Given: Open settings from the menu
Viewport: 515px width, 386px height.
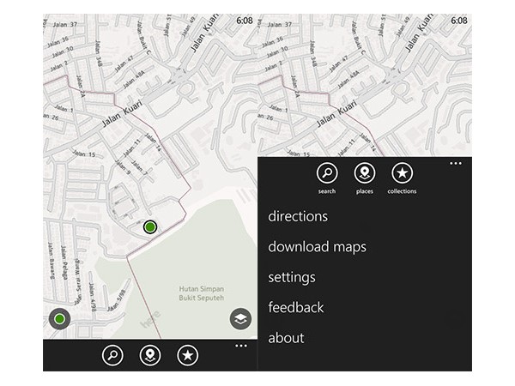Looking at the screenshot, I should (292, 278).
